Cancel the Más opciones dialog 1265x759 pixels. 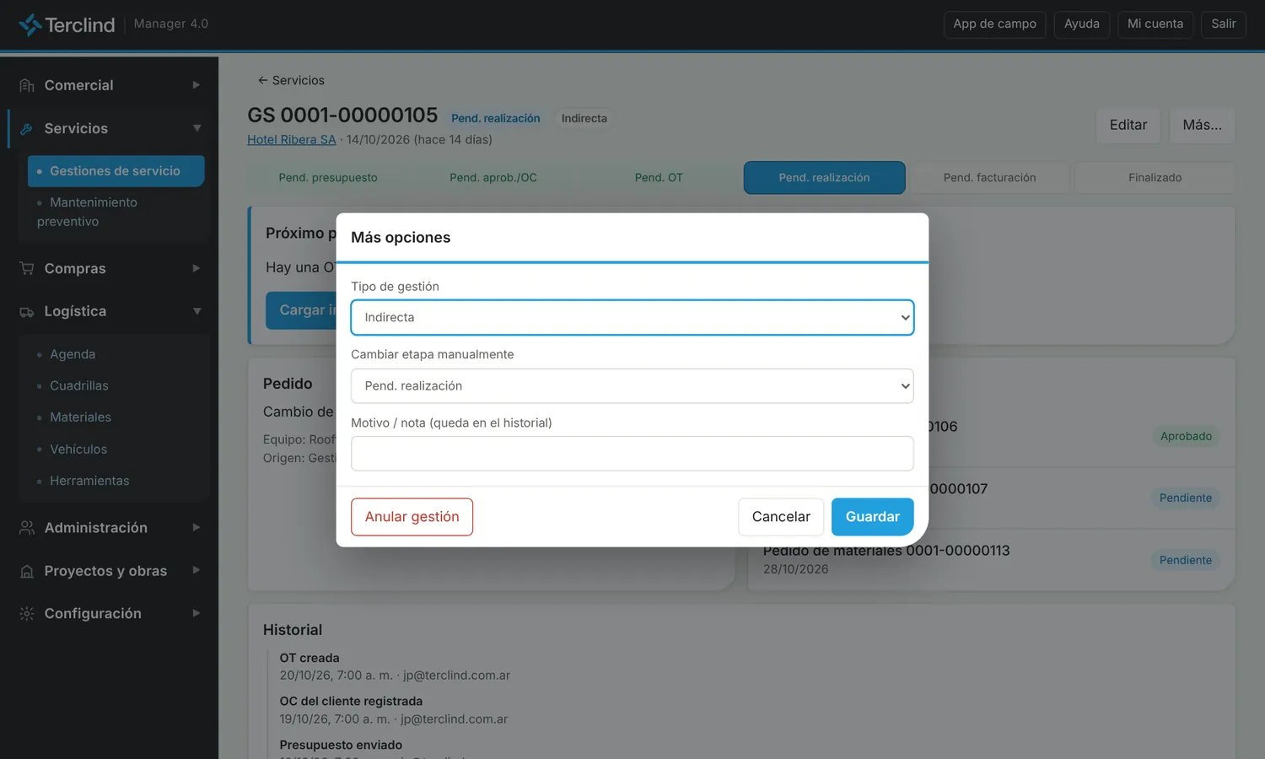tap(781, 517)
